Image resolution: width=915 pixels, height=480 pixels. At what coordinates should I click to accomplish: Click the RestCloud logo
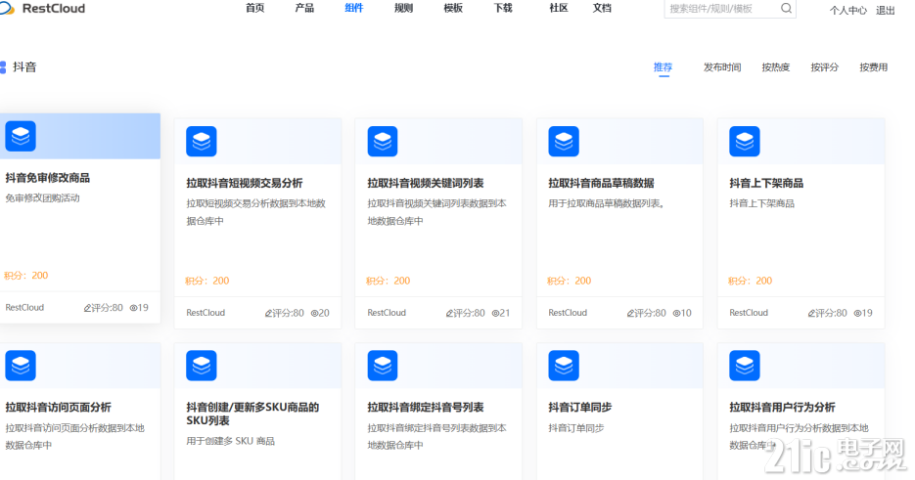(43, 8)
